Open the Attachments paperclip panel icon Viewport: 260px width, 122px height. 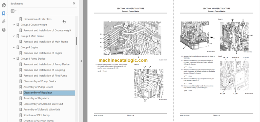point(4,22)
